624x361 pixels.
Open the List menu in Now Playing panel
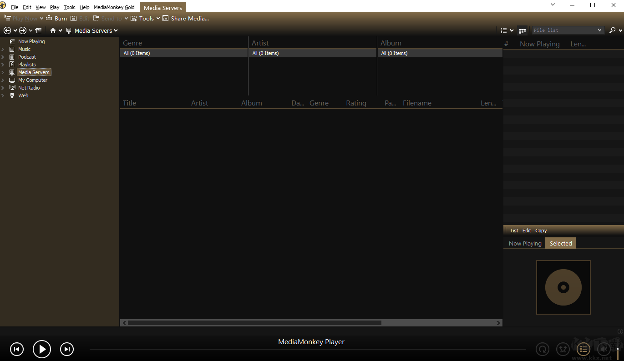pyautogui.click(x=514, y=231)
